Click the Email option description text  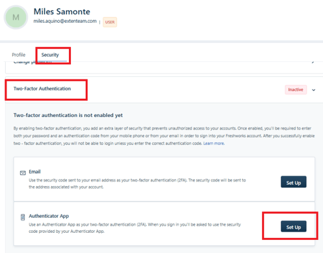point(137,183)
